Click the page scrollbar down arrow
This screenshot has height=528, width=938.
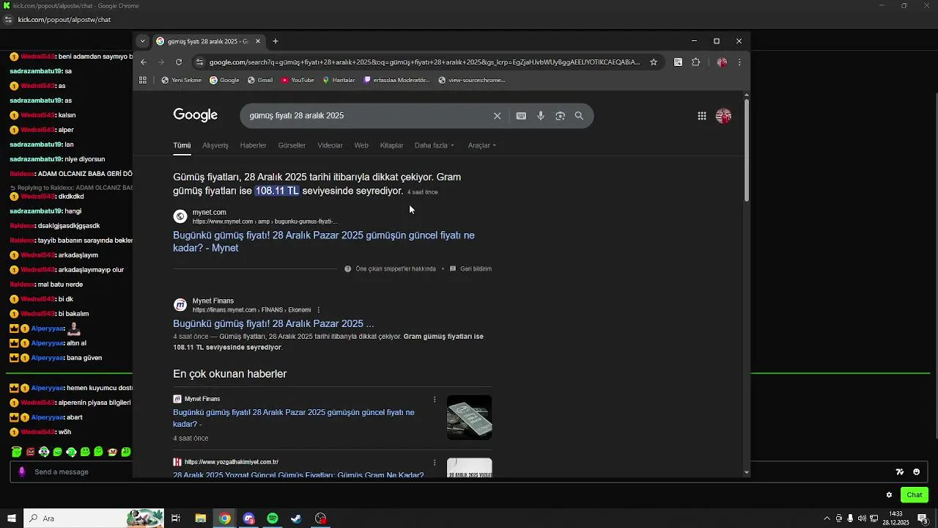(x=747, y=472)
